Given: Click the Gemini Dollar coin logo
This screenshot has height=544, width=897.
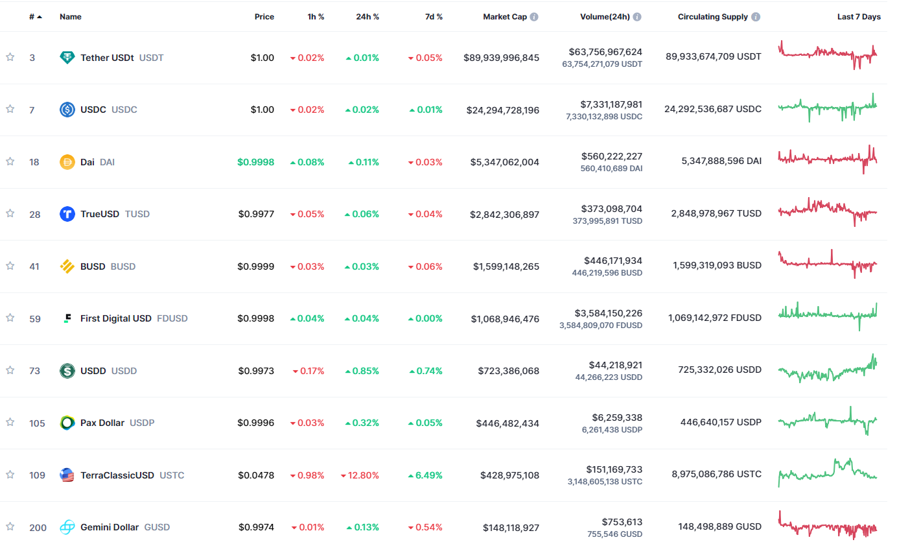Looking at the screenshot, I should [67, 527].
